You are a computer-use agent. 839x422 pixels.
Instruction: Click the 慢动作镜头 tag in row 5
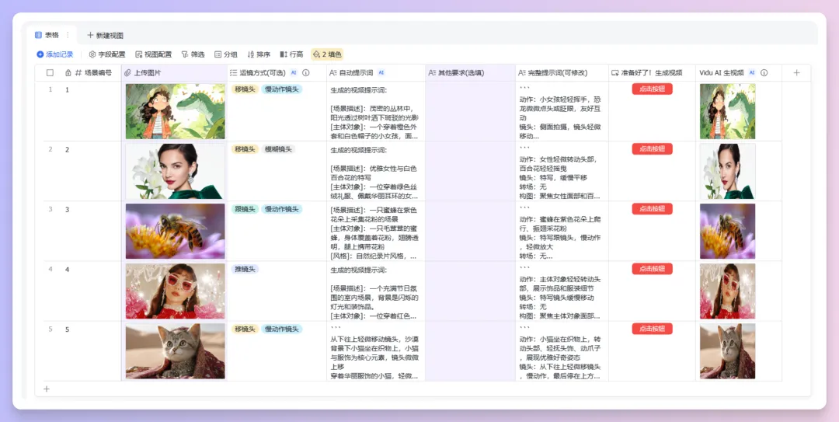click(x=282, y=330)
